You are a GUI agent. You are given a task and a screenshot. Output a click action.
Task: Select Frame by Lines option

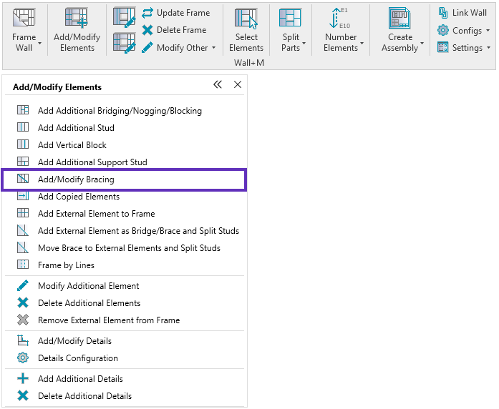(x=66, y=265)
